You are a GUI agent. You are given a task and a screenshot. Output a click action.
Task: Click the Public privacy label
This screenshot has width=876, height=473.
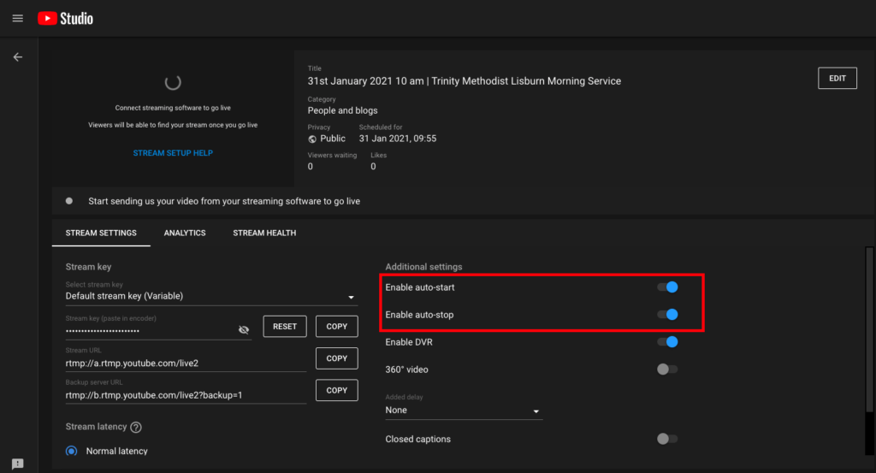point(333,139)
